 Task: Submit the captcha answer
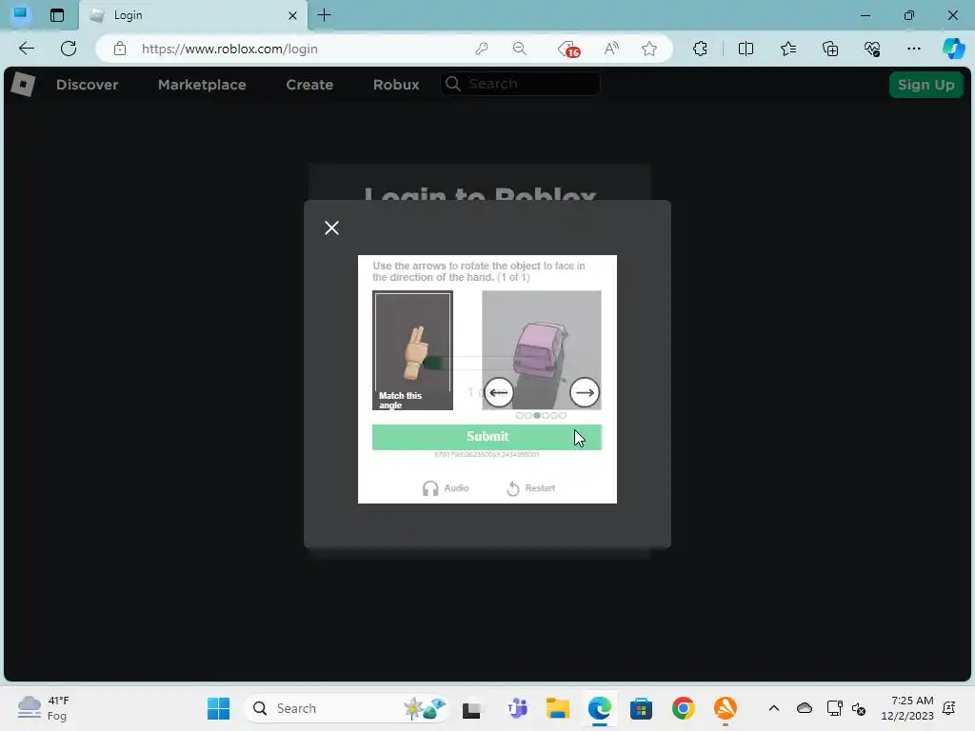coord(487,437)
